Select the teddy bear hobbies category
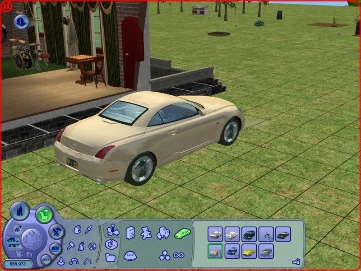Image resolution: width=361 pixels, height=271 pixels. [146, 233]
